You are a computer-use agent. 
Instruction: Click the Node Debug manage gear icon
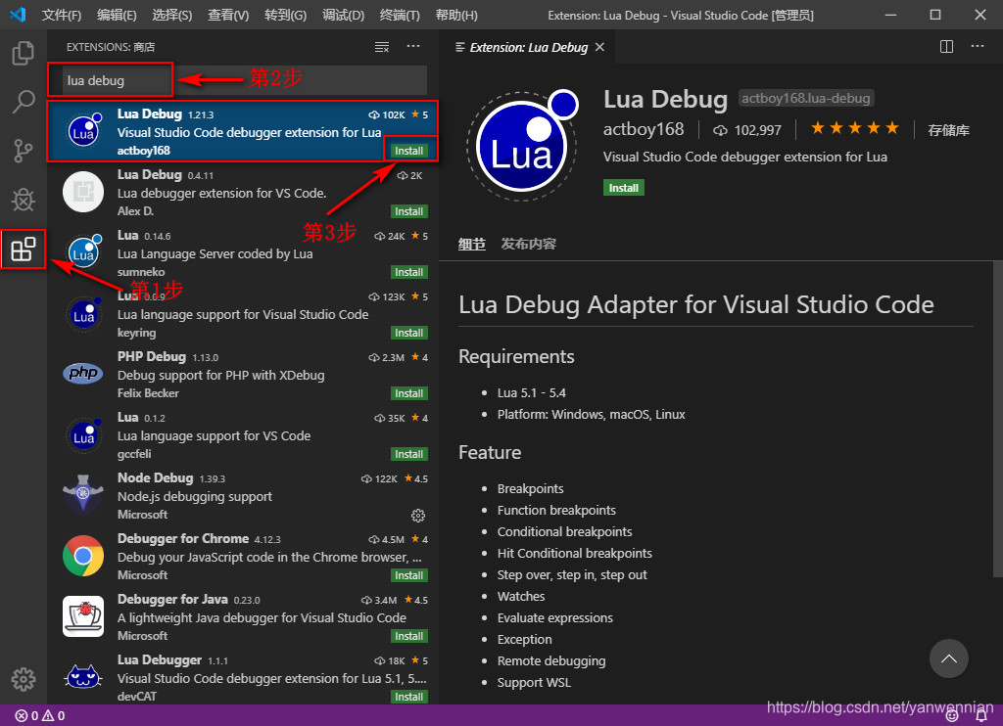point(417,515)
